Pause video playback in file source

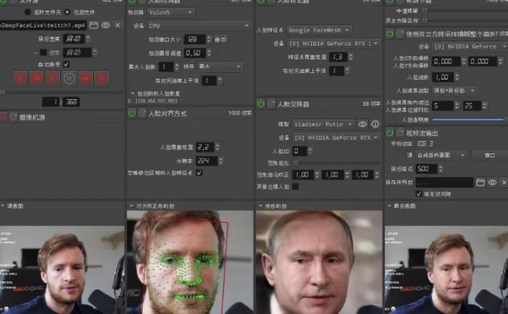point(69,78)
